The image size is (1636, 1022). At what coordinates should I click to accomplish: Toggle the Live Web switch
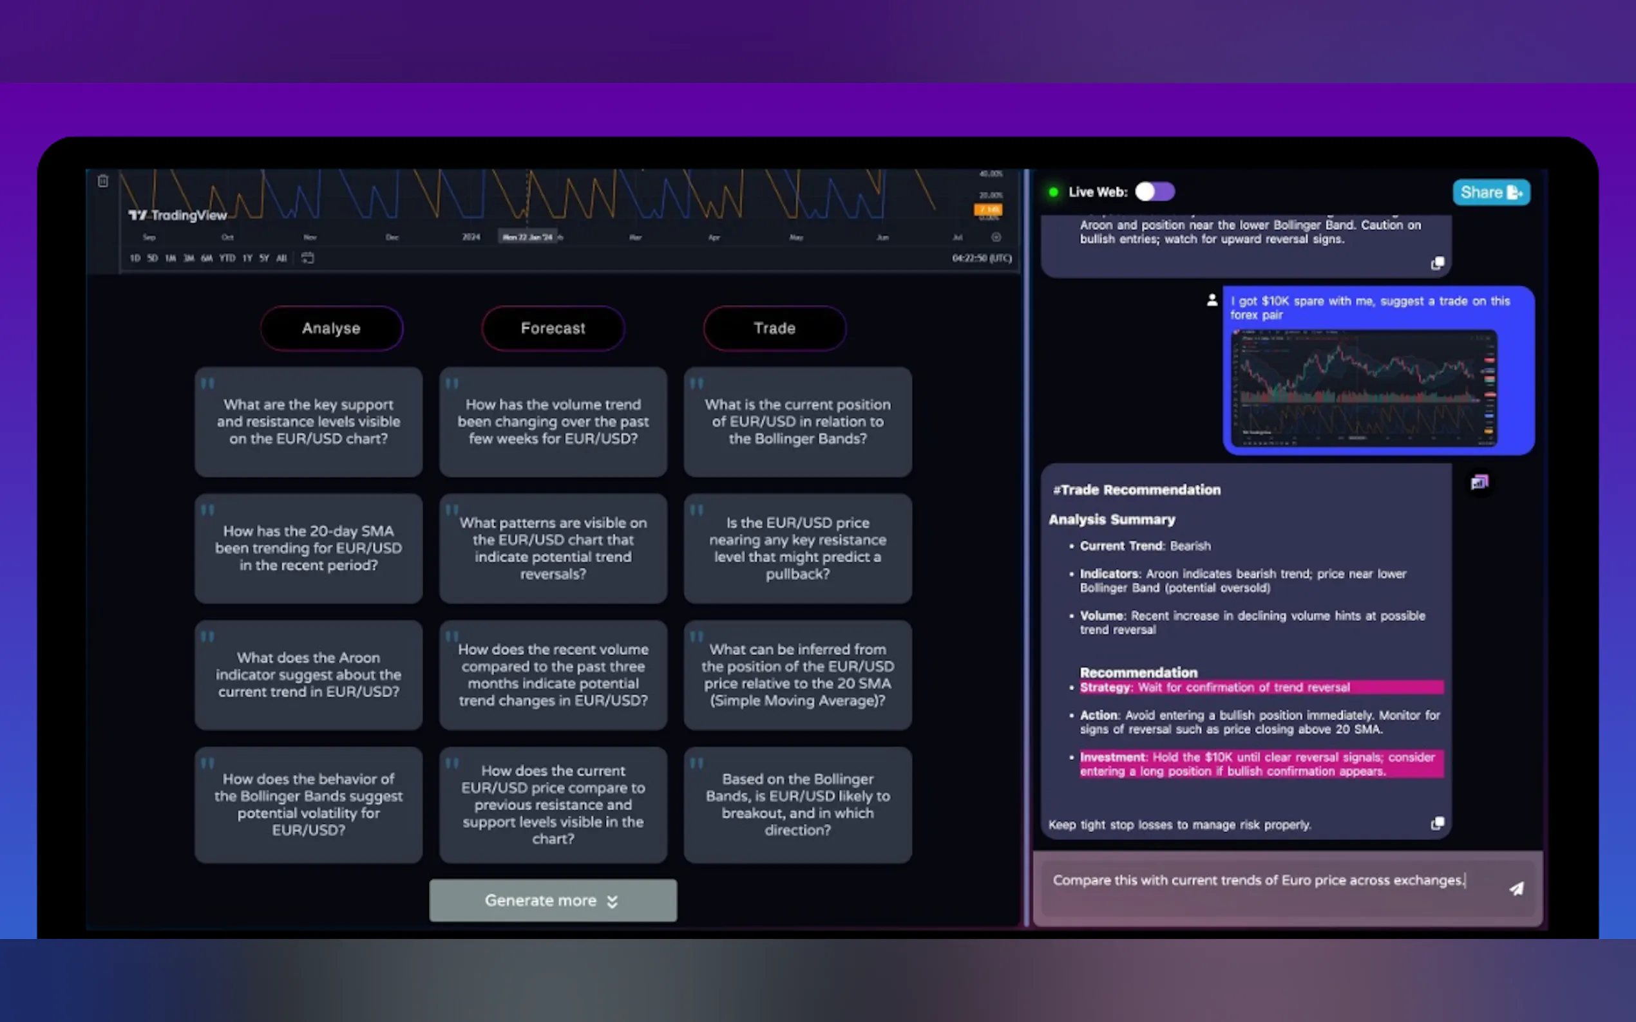pyautogui.click(x=1154, y=192)
